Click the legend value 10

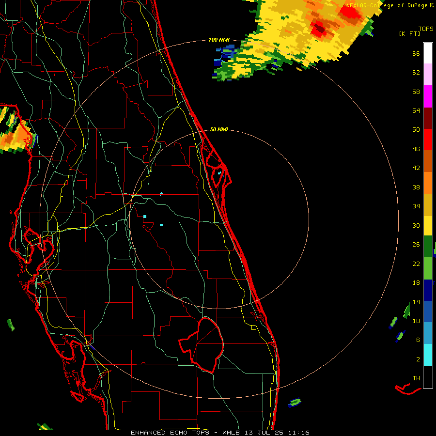[x=416, y=321]
